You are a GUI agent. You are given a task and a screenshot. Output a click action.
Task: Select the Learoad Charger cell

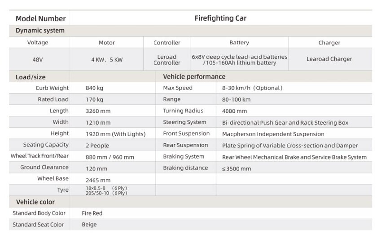coord(329,59)
